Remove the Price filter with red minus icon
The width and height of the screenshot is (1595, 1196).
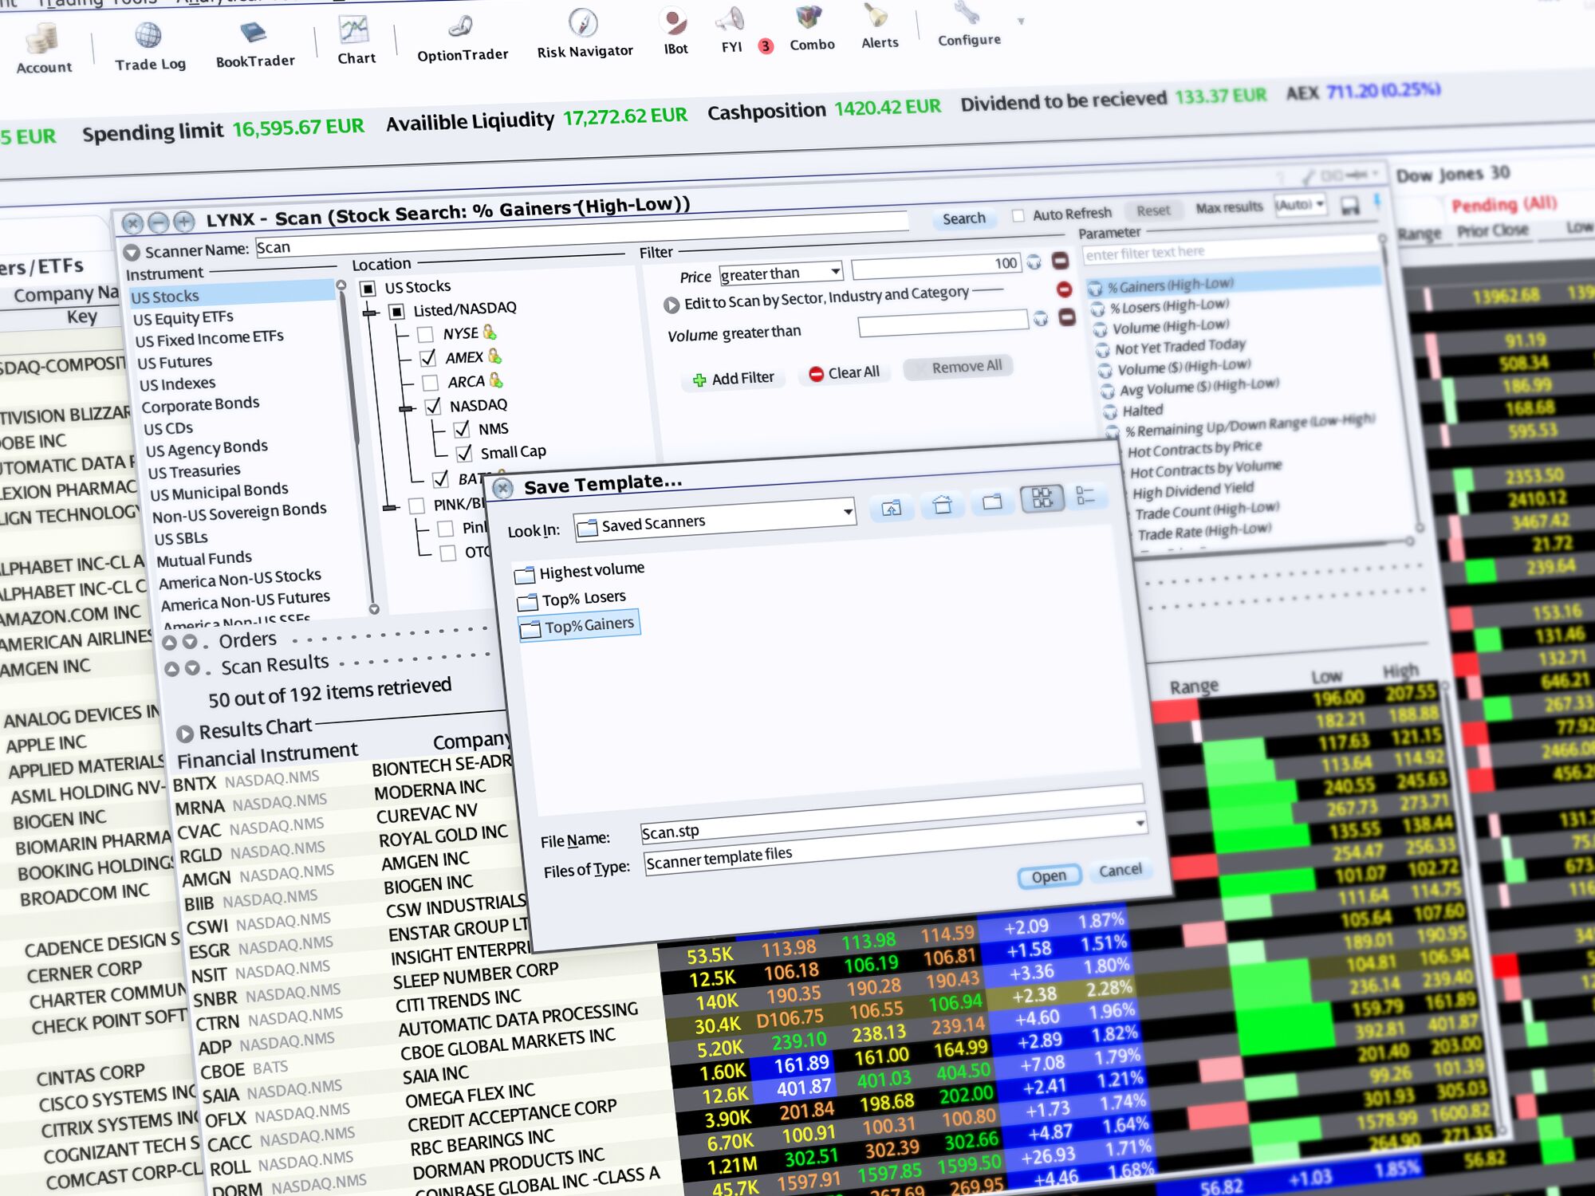(x=1060, y=260)
